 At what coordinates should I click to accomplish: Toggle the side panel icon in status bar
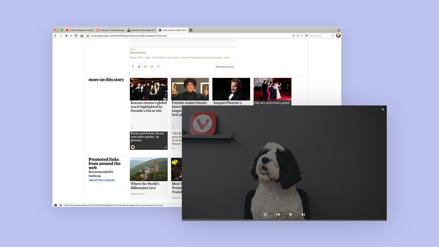point(56,205)
